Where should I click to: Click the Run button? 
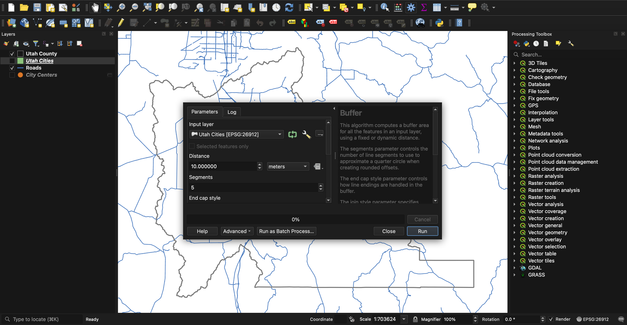click(x=422, y=231)
